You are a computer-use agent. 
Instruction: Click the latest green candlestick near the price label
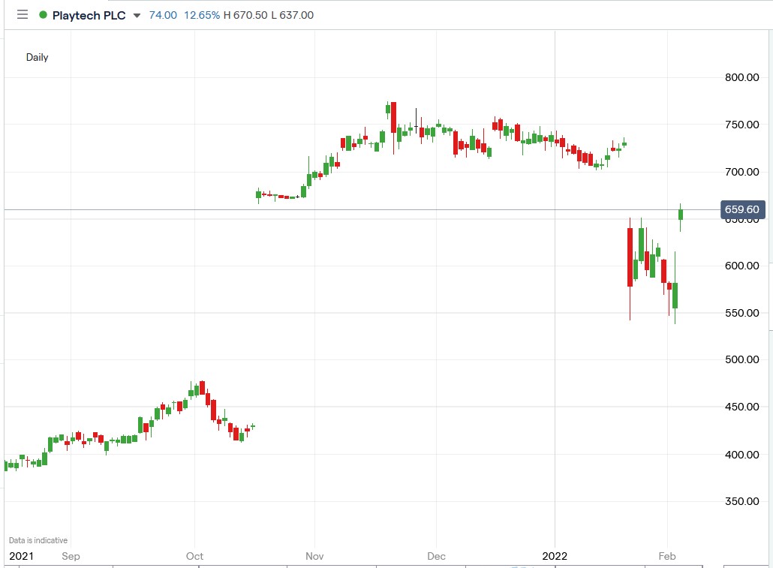(x=681, y=215)
